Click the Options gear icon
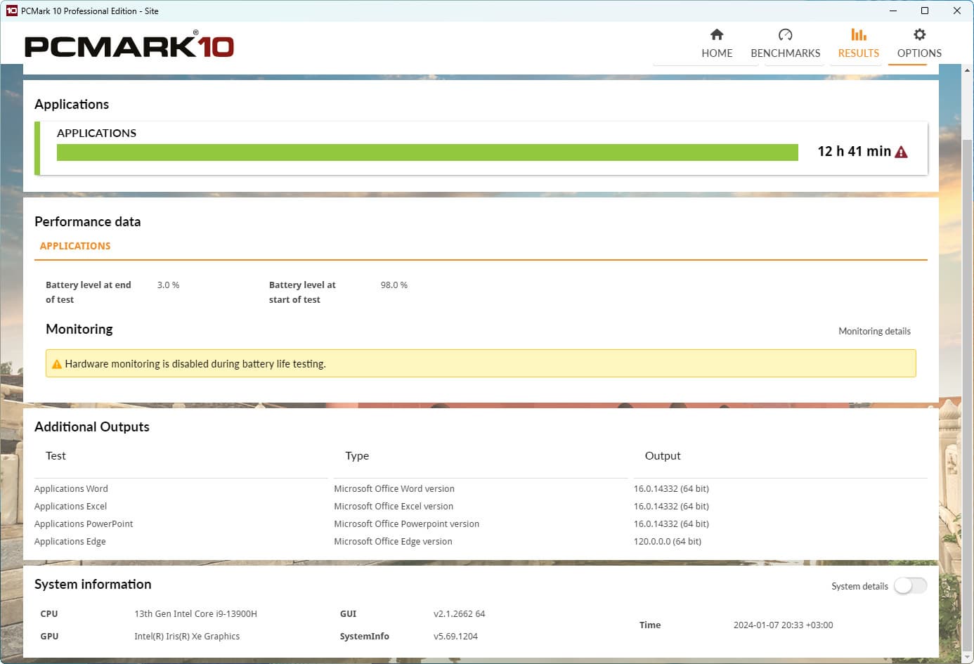The image size is (974, 664). pos(919,34)
